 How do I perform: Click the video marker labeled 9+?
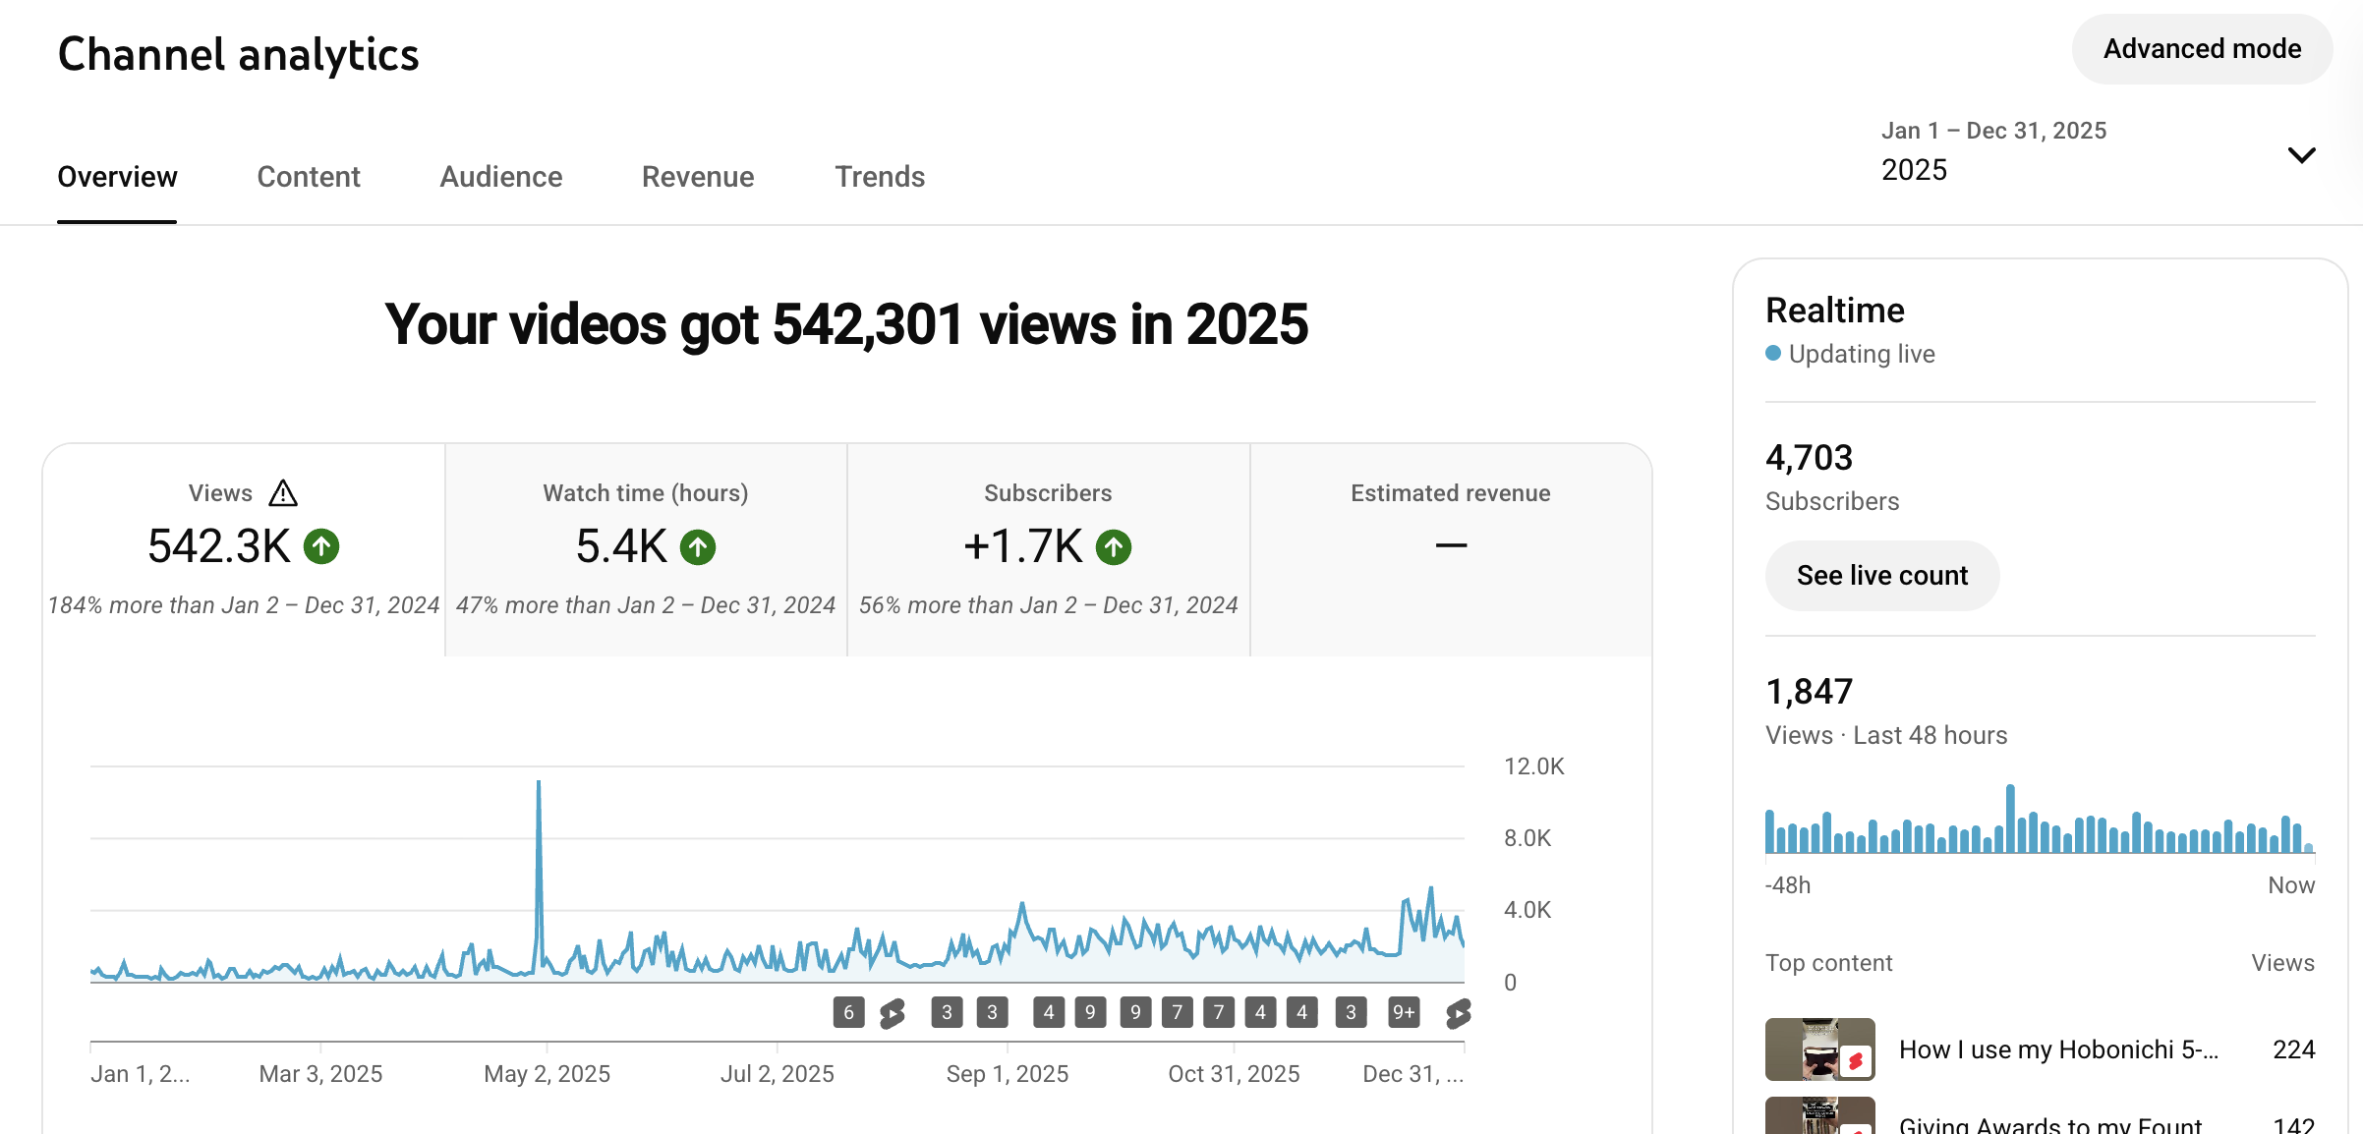tap(1404, 1012)
